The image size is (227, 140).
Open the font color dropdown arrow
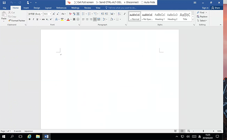tap(71, 19)
